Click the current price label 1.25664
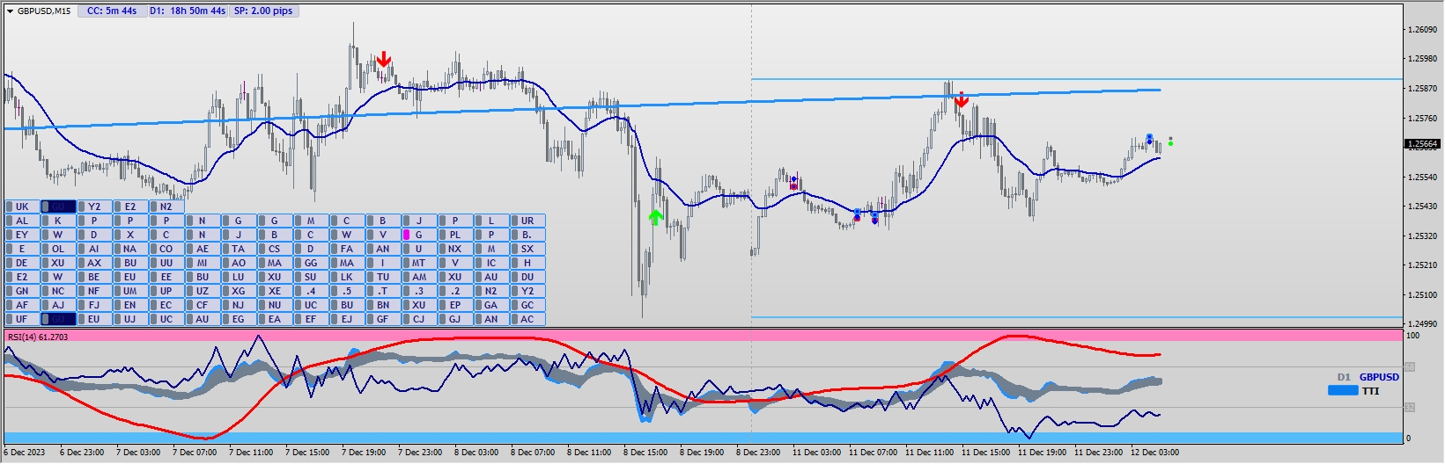This screenshot has height=464, width=1445. [x=1422, y=144]
